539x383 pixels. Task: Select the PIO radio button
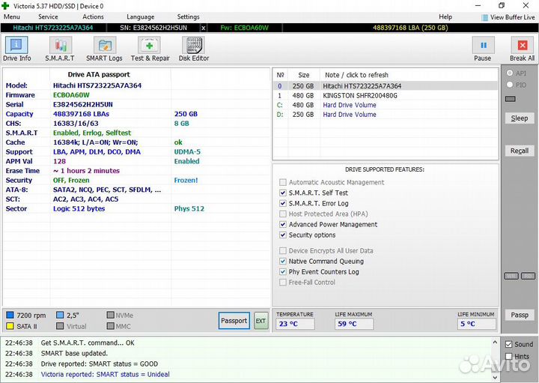(x=511, y=85)
